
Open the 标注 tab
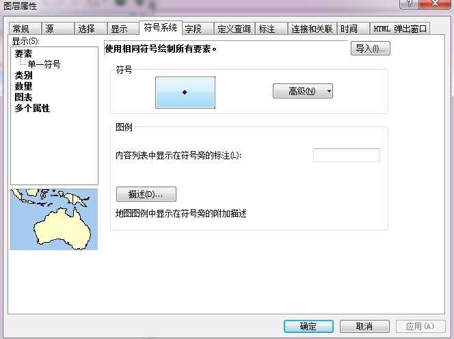pyautogui.click(x=271, y=29)
